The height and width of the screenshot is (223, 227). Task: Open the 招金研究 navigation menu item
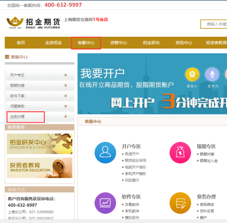(151, 43)
